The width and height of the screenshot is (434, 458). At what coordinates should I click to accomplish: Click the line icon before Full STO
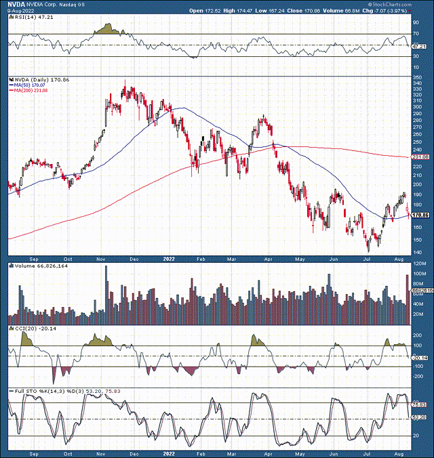(x=12, y=391)
